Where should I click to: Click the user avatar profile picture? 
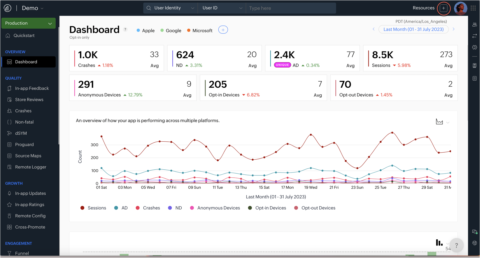(x=460, y=8)
